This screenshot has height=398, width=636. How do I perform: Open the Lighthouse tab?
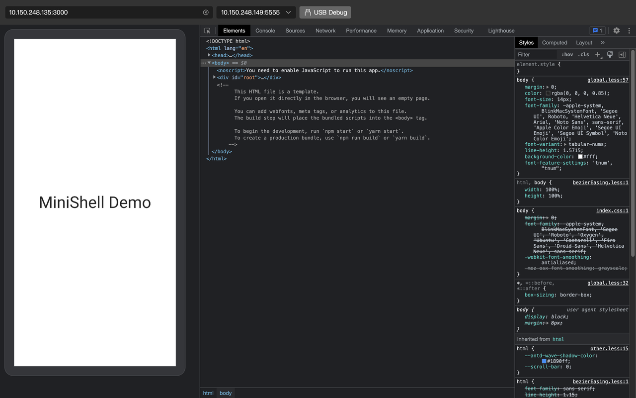coord(501,30)
